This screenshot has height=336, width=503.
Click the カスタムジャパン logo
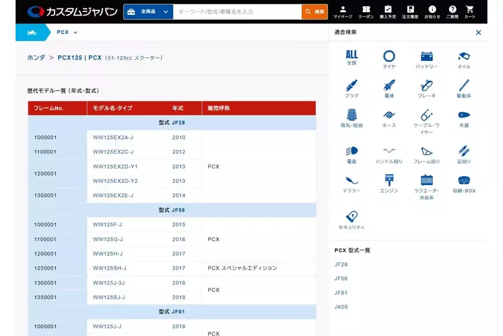(72, 11)
